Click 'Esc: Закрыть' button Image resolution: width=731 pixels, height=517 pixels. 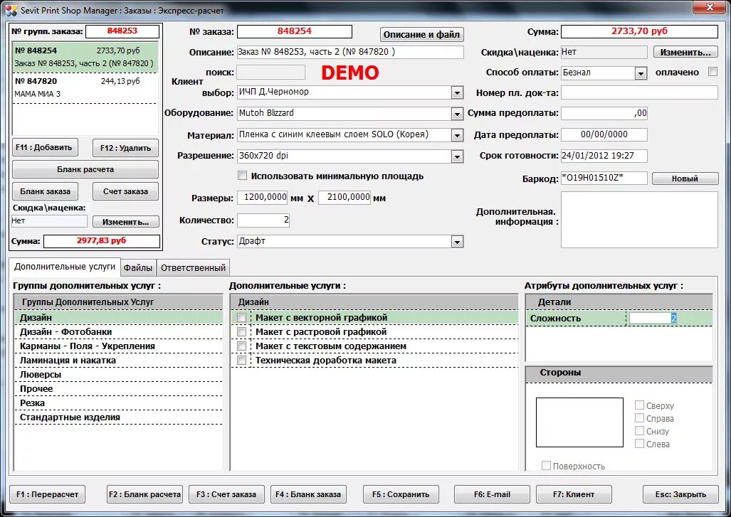coord(680,494)
